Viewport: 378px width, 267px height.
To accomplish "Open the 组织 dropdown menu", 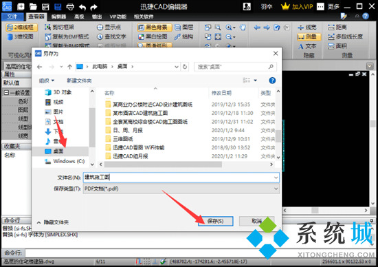I will [46, 81].
